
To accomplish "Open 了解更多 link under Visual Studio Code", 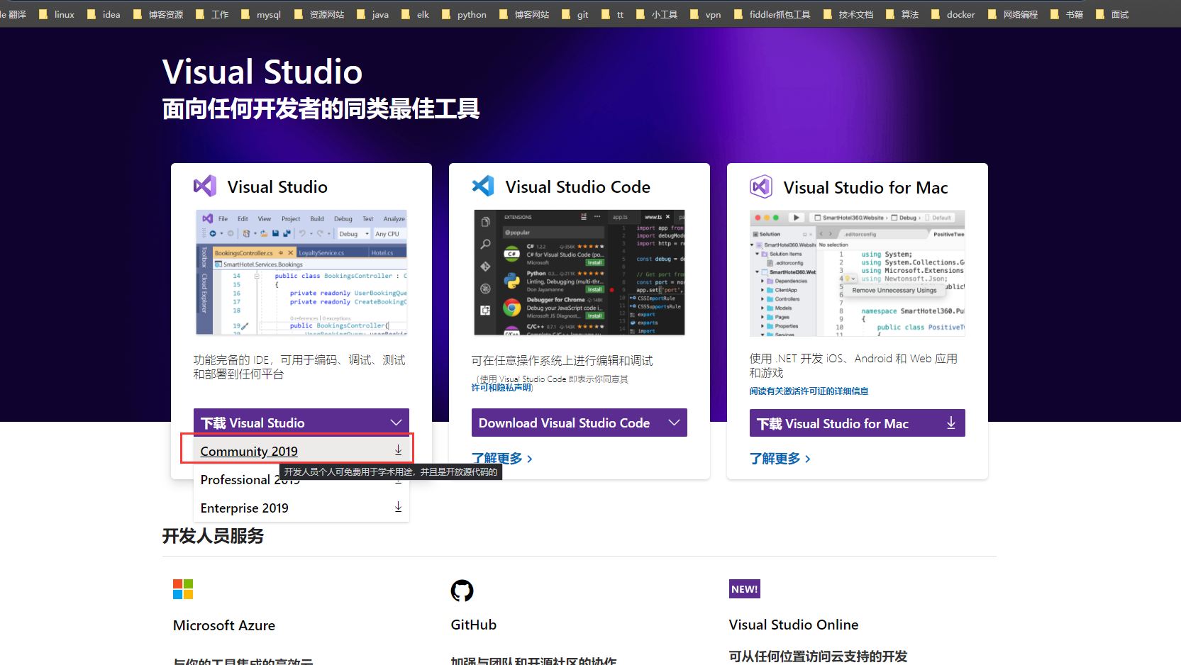I will tap(501, 459).
